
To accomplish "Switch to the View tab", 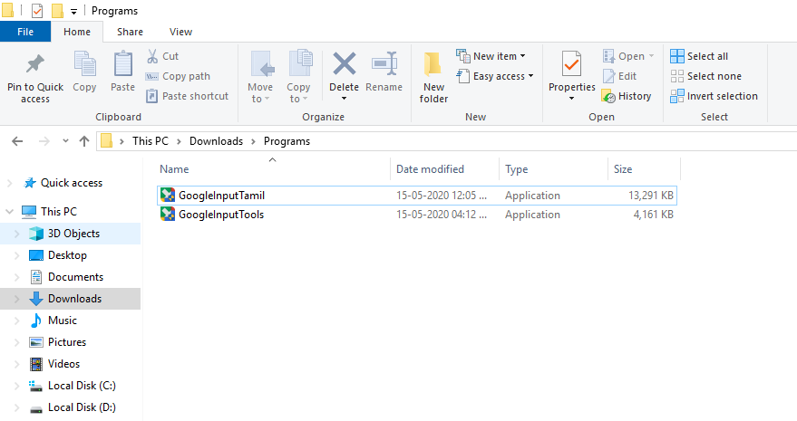I will coord(180,32).
